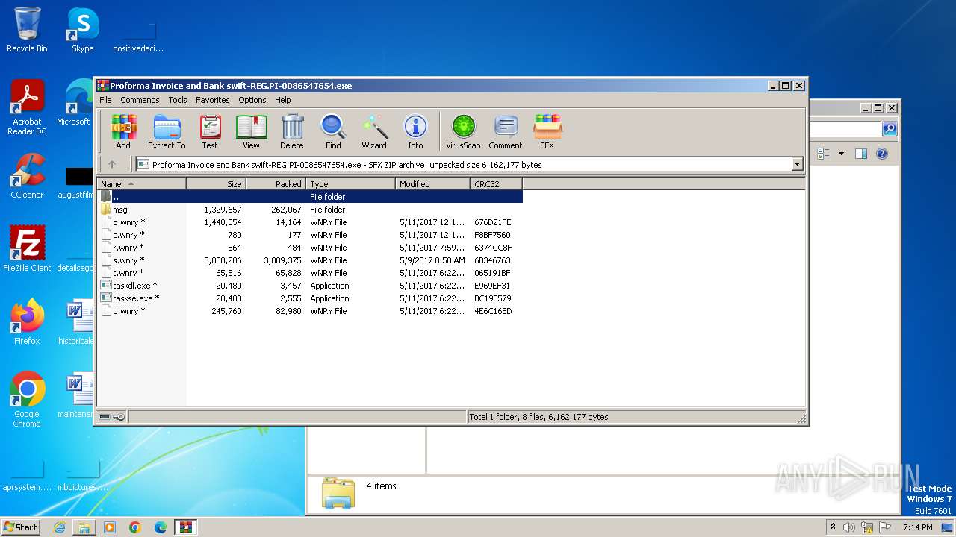Select the t.wnry file
Viewport: 956px width, 537px height.
point(310,273)
